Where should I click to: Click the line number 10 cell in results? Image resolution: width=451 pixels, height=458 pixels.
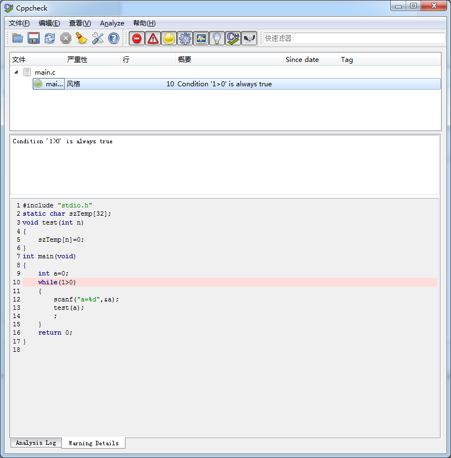[x=170, y=84]
